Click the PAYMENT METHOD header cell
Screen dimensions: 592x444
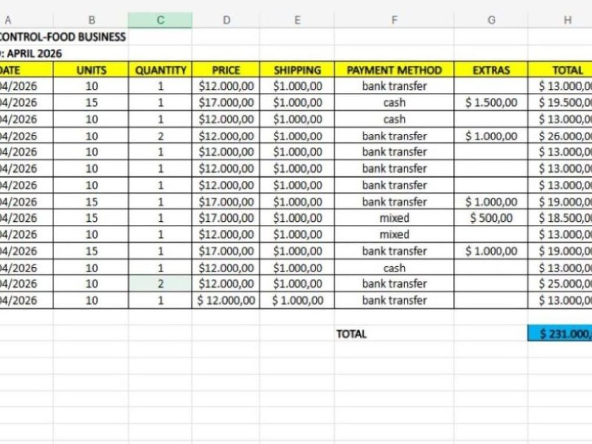tap(394, 70)
